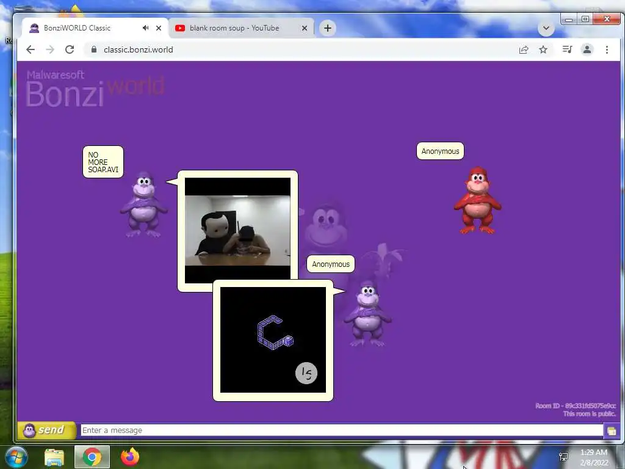625x469 pixels.
Task: Select the red Bonzi character
Action: coord(477,200)
